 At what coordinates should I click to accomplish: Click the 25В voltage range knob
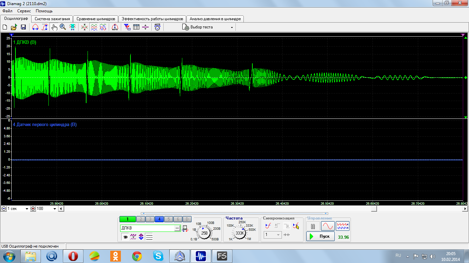(204, 233)
